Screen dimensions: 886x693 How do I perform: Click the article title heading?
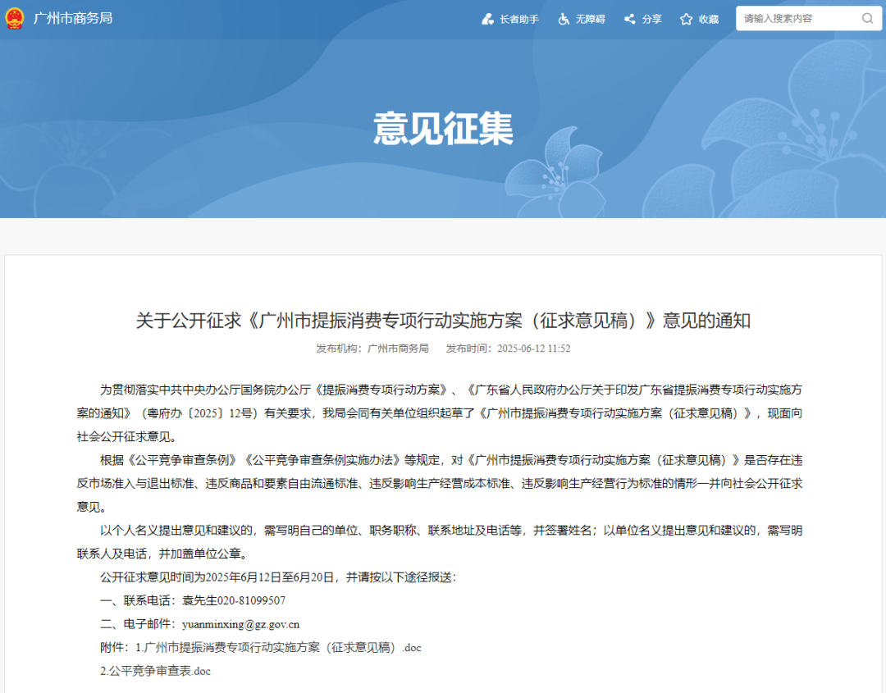pos(443,321)
